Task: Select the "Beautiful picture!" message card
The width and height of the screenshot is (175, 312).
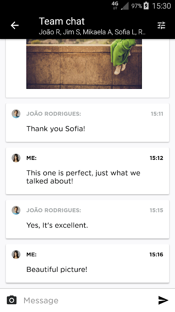Action: [x=87, y=264]
